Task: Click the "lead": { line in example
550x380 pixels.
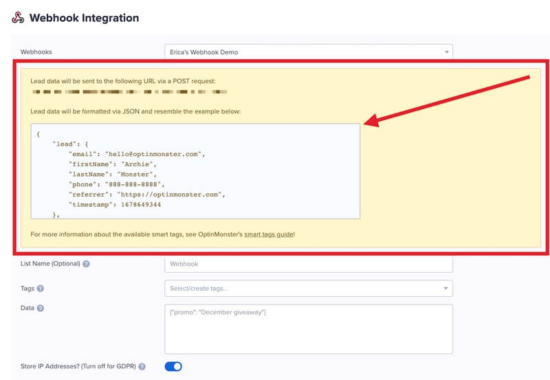Action: 70,144
